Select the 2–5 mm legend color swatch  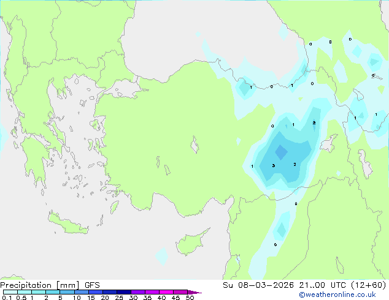tap(53, 292)
